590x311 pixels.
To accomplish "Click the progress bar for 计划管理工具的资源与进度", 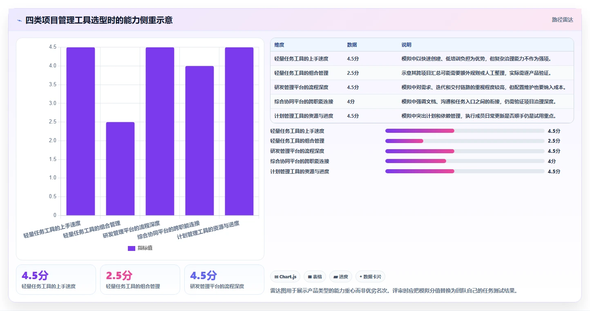I will tap(465, 171).
